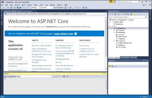Click the Collapse All icon in Solution Explorer
The height and width of the screenshot is (98, 152).
pyautogui.click(x=125, y=14)
